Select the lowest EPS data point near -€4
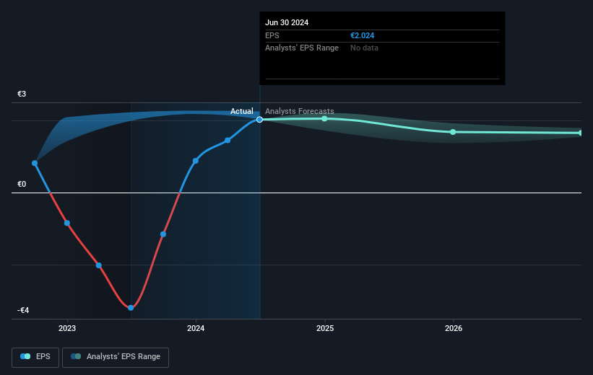The image size is (593, 375). pos(131,308)
